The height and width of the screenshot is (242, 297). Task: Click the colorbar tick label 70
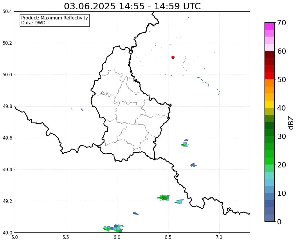[282, 23]
